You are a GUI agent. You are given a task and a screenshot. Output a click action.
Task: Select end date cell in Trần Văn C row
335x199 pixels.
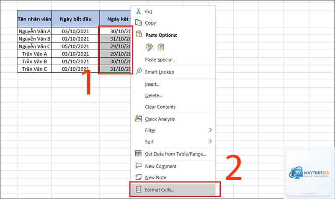coord(116,69)
